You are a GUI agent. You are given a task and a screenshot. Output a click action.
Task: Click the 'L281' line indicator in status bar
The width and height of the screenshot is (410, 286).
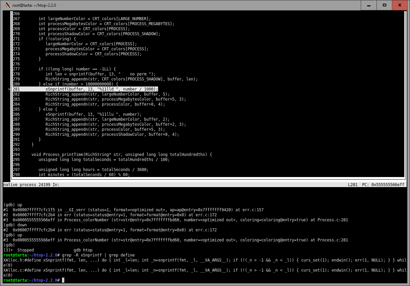tap(353, 185)
